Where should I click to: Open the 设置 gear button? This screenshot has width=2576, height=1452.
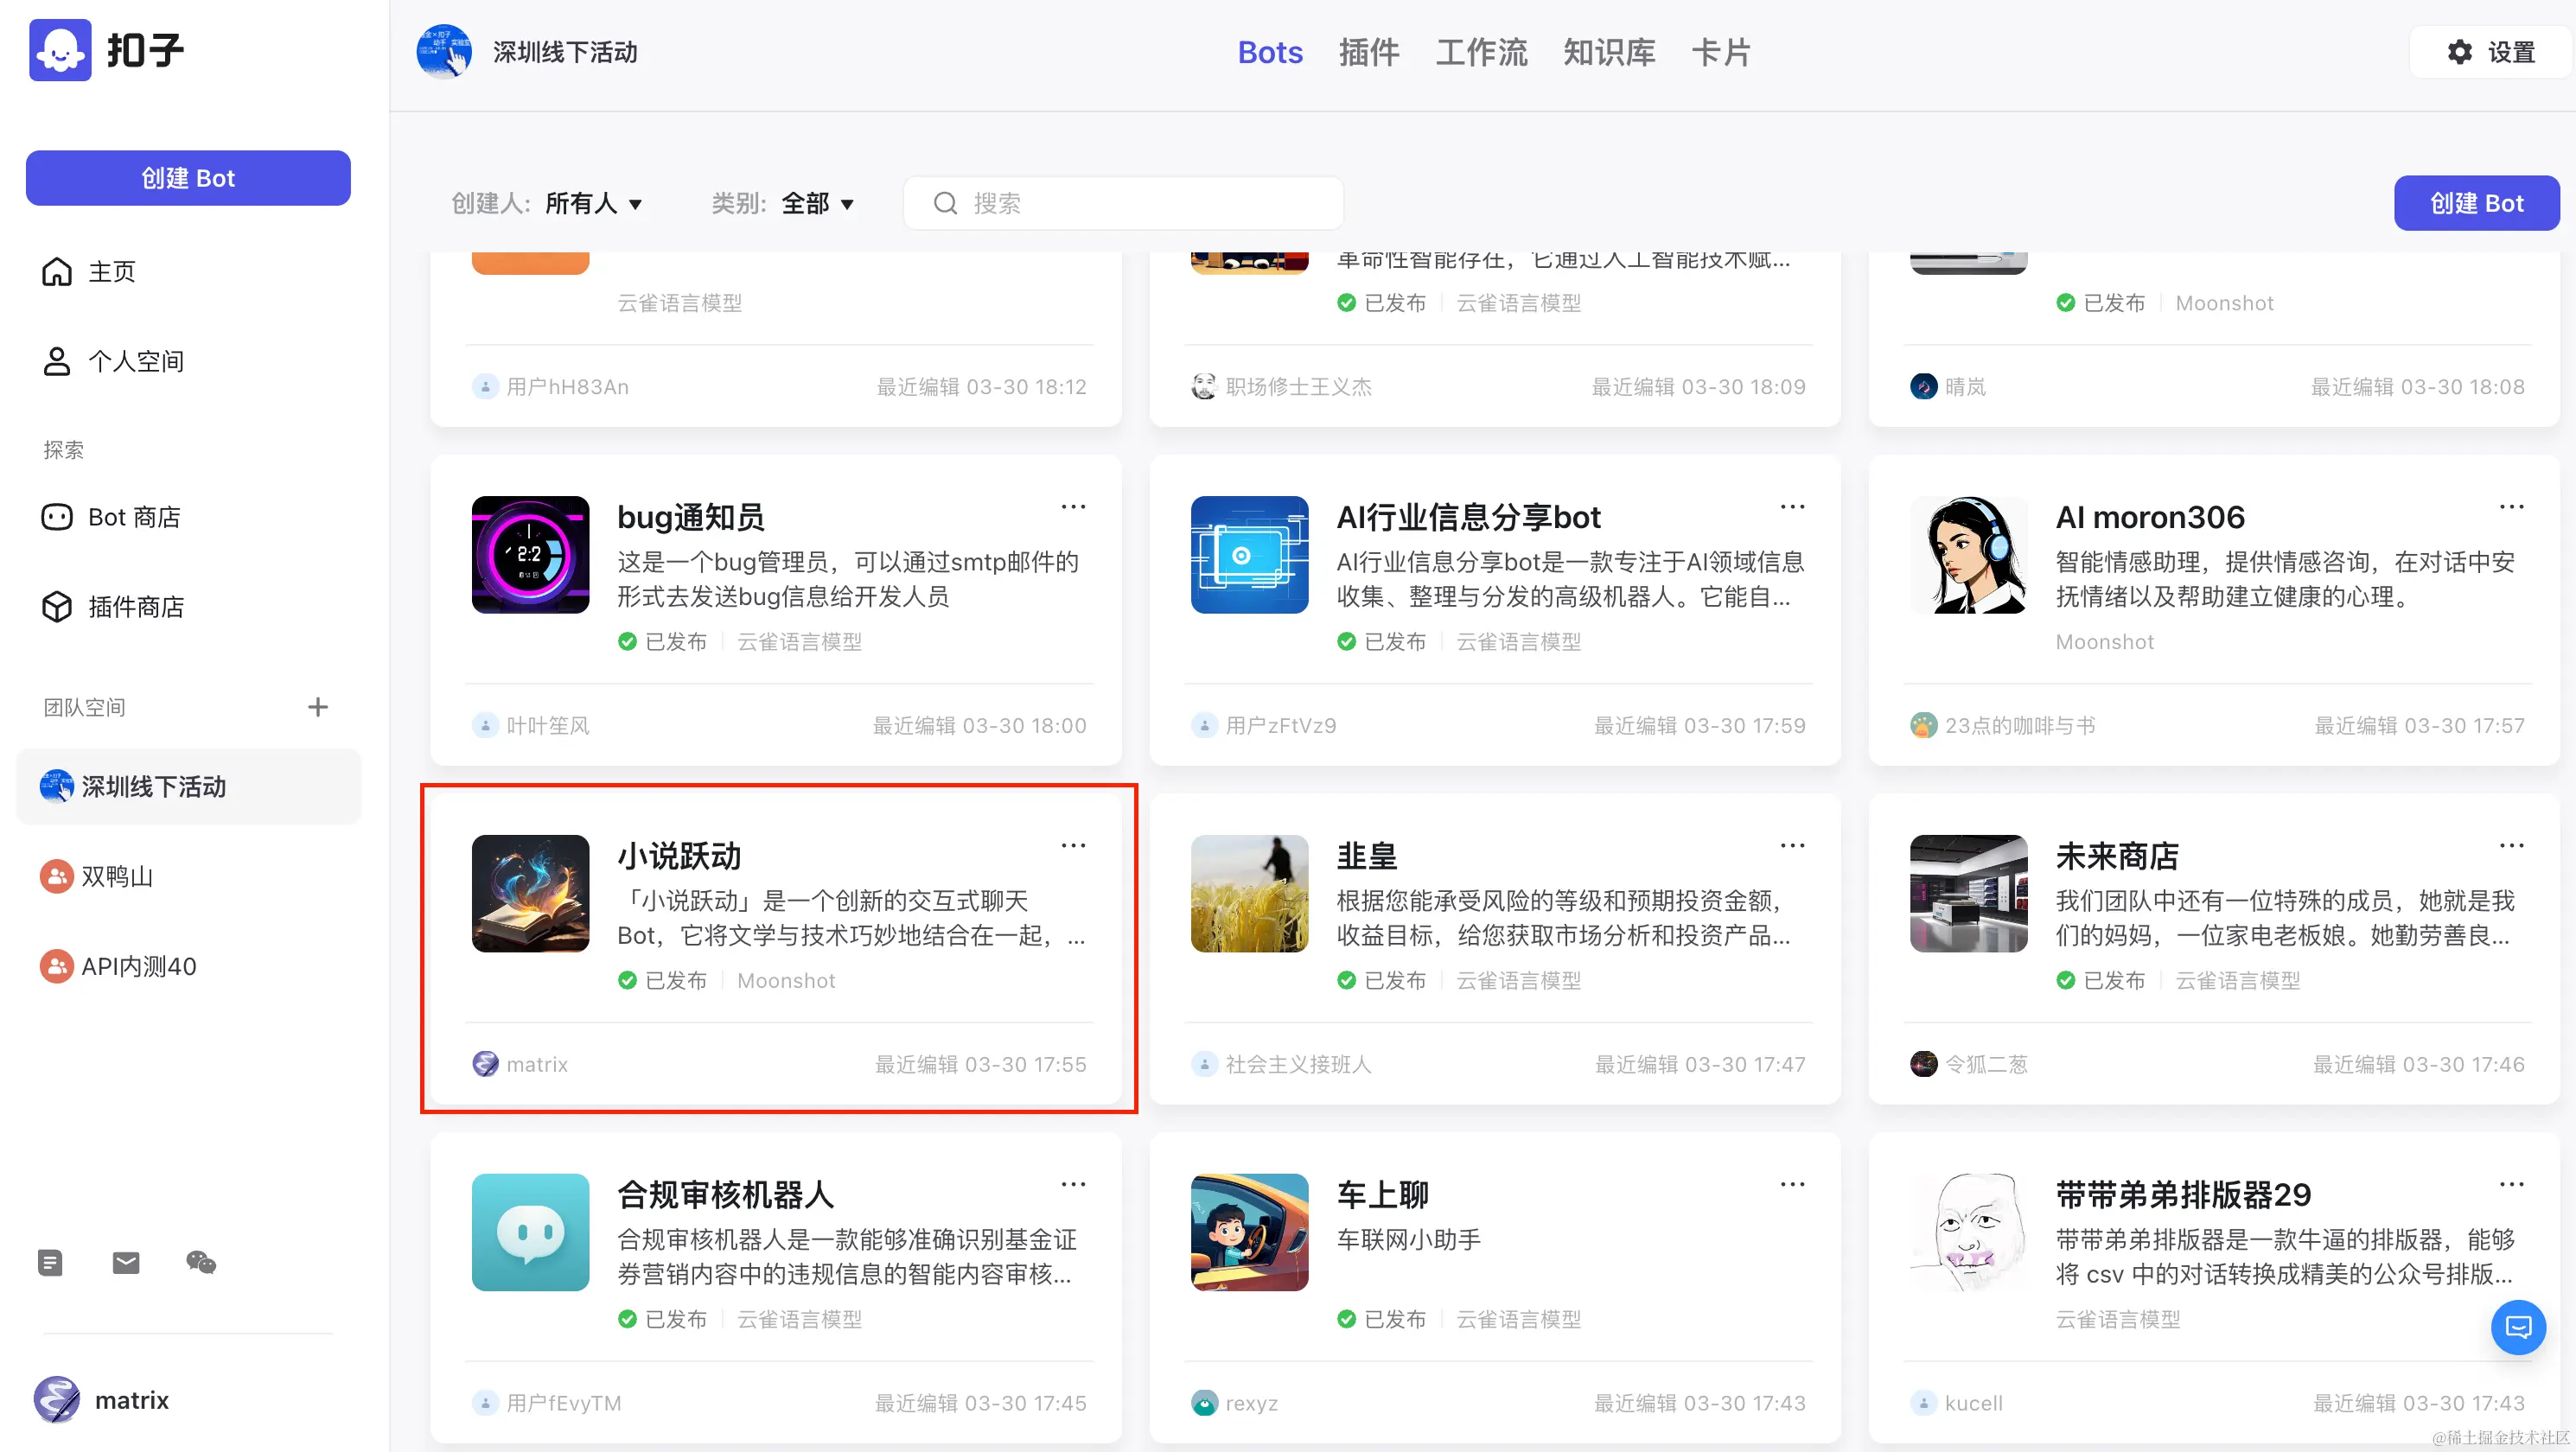(x=2490, y=52)
